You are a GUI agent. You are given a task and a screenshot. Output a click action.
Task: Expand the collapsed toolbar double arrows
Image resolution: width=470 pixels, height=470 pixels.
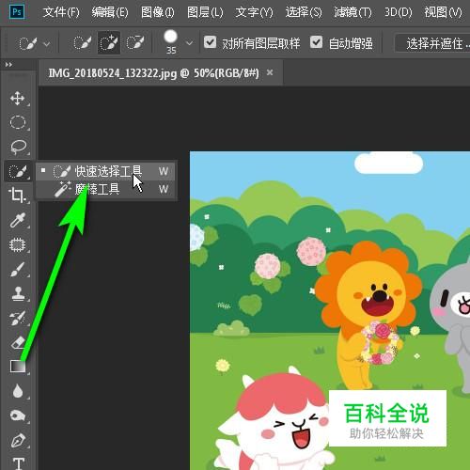pos(8,65)
